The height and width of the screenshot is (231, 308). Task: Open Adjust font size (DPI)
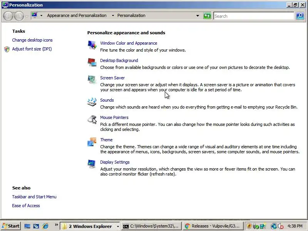coord(32,49)
